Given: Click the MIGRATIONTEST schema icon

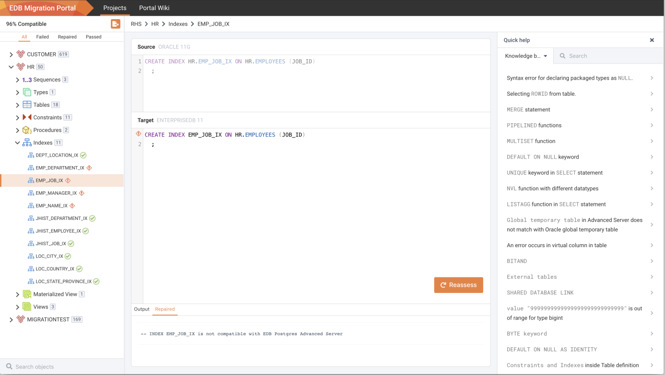Looking at the screenshot, I should point(21,320).
